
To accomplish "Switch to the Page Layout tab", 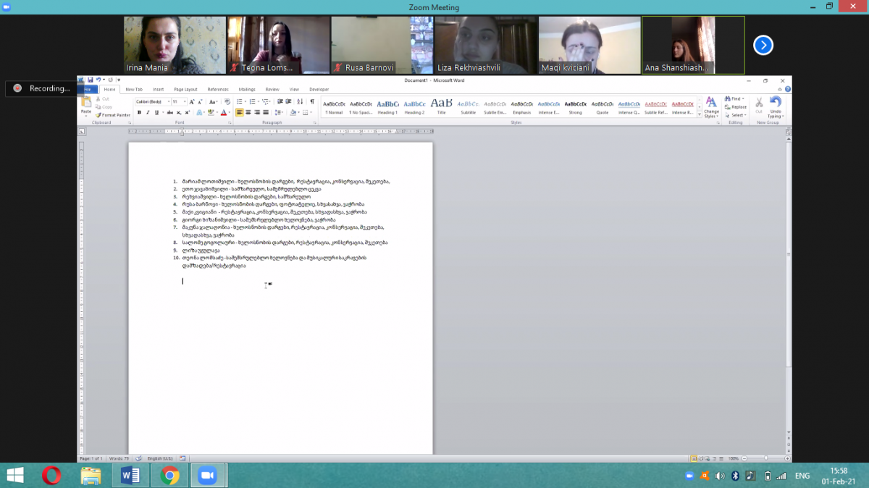I will point(185,89).
